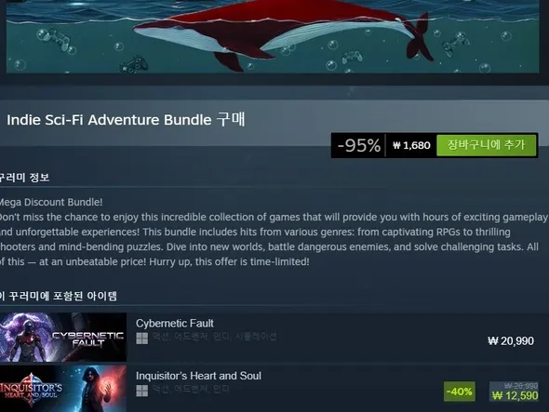Image resolution: width=549 pixels, height=412 pixels.
Task: Click the 어드벤처 tag under Cybernetic Fault
Action: point(191,337)
